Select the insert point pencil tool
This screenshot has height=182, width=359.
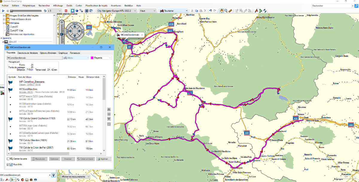click(x=236, y=10)
